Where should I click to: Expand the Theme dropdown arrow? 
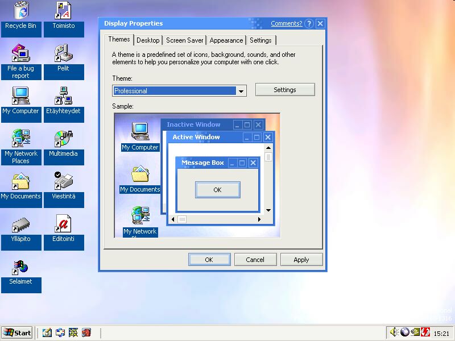[x=241, y=91]
